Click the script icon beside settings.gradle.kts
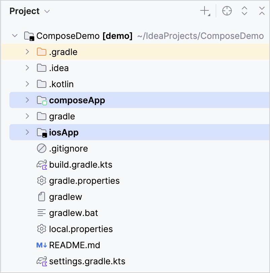This screenshot has height=273, width=270. pos(41,261)
